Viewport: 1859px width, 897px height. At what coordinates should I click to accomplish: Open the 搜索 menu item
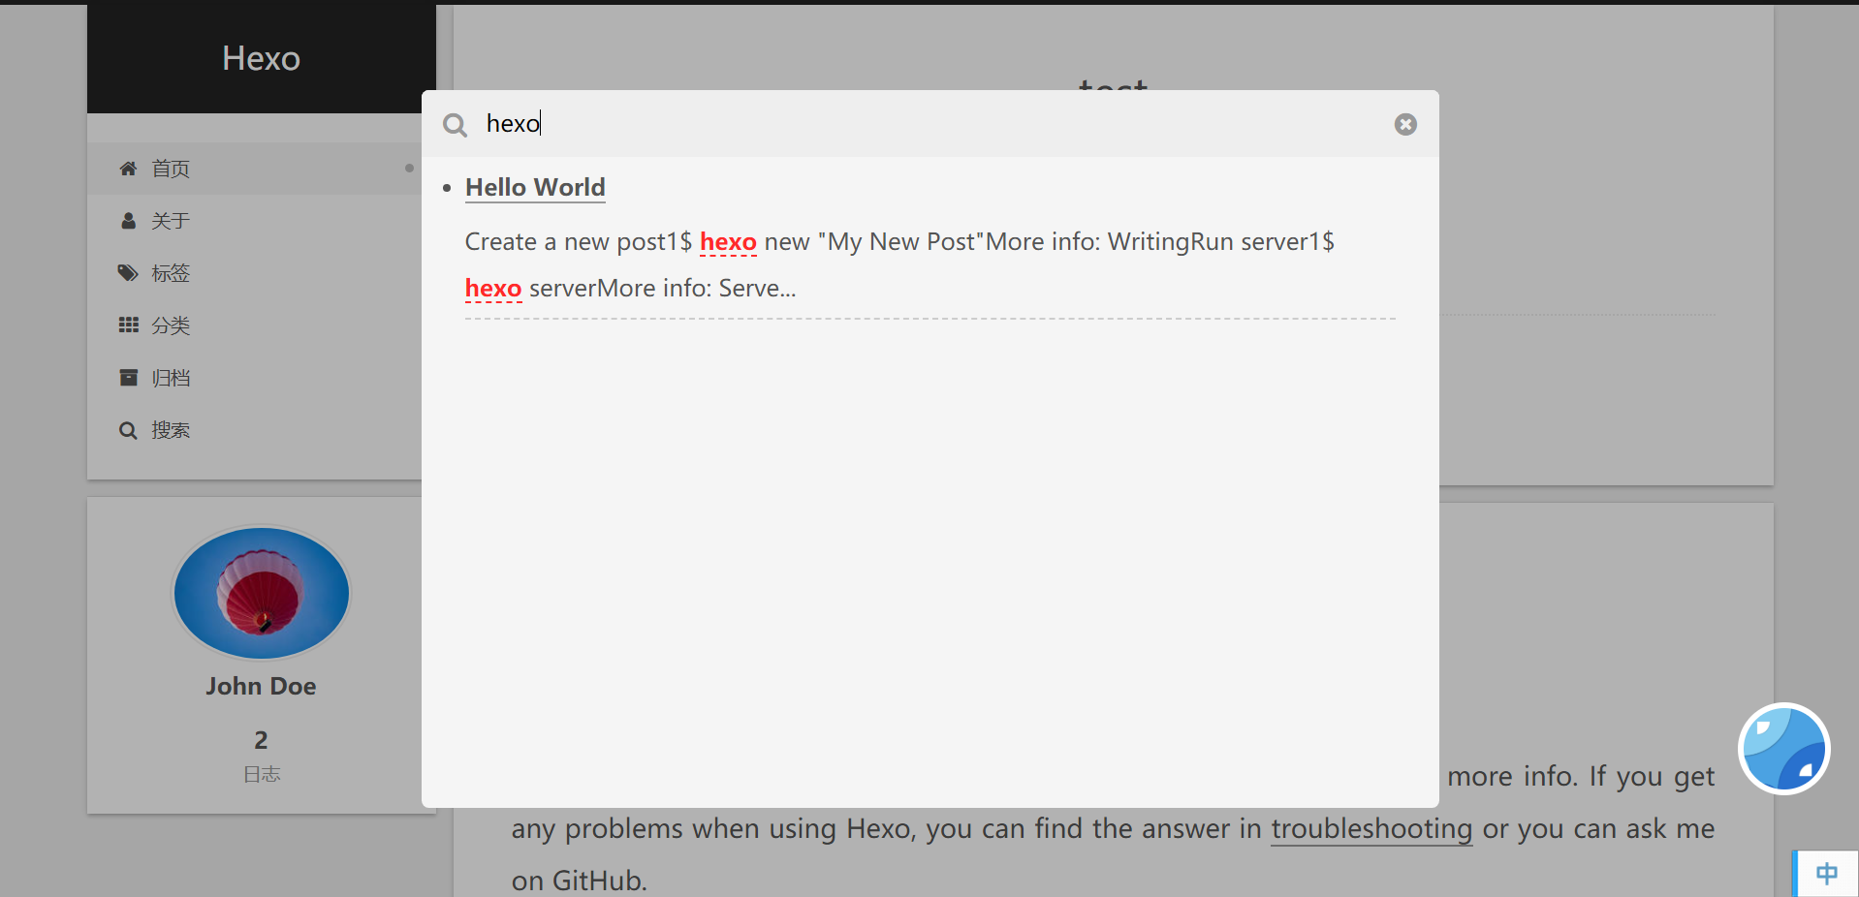(x=262, y=430)
